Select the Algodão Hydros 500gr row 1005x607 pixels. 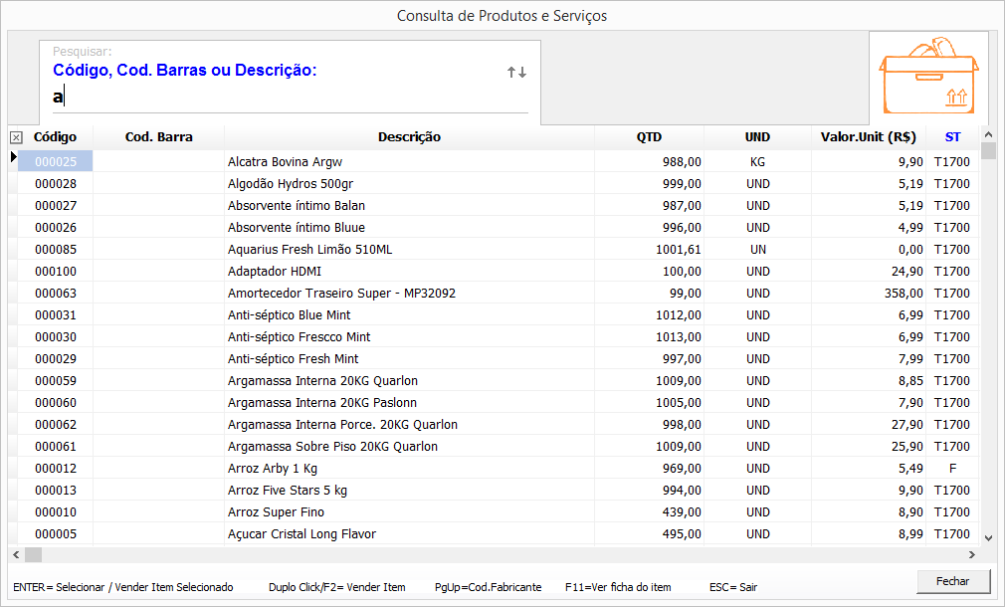(x=498, y=184)
